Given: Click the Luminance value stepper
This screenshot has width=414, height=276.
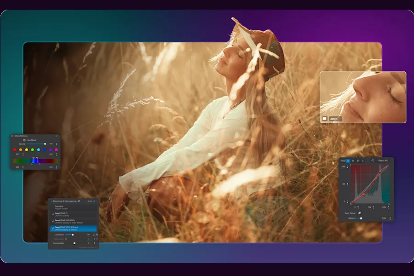Looking at the screenshot, I should tap(94, 235).
